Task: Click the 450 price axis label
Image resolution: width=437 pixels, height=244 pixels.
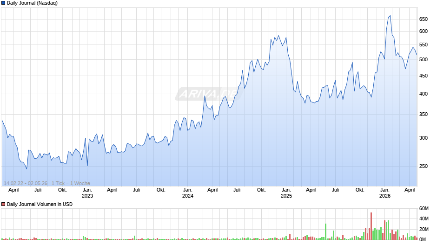Action: (424, 76)
